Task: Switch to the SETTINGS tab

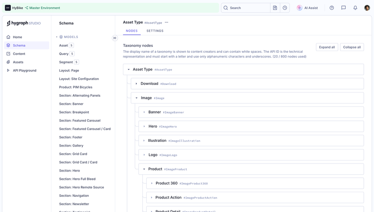Action: point(155,31)
